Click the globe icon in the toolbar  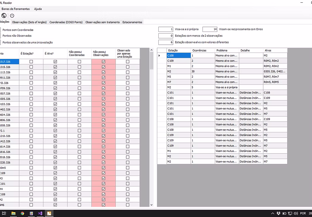4,15
